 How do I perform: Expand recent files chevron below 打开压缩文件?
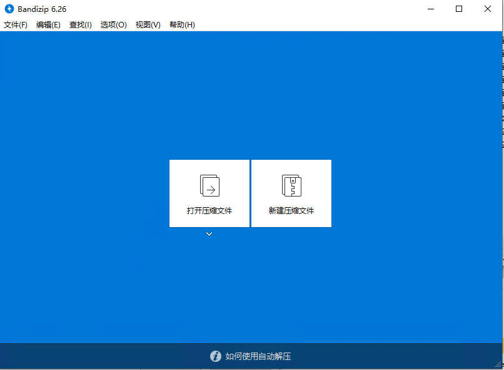209,234
